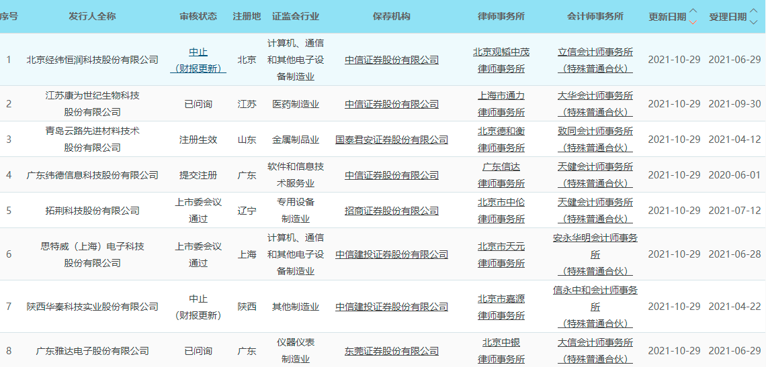Open 中信建投证券 link in 陕西华秦科技 row
Viewport: 766px width, 367px height.
pyautogui.click(x=391, y=307)
